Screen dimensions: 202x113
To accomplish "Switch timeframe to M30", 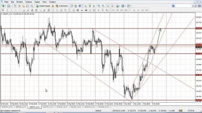I will [126, 10].
